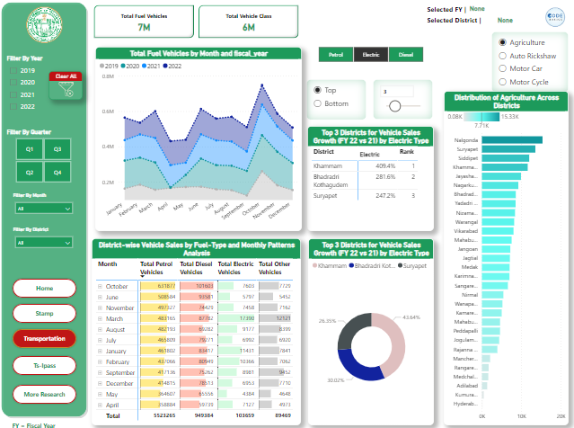Open the Filter By Month dropdown
Image resolution: width=574 pixels, height=428 pixels.
click(43, 208)
